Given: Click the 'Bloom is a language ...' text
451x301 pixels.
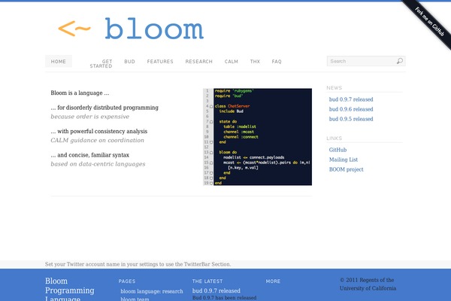Looking at the screenshot, I should click(x=80, y=93).
